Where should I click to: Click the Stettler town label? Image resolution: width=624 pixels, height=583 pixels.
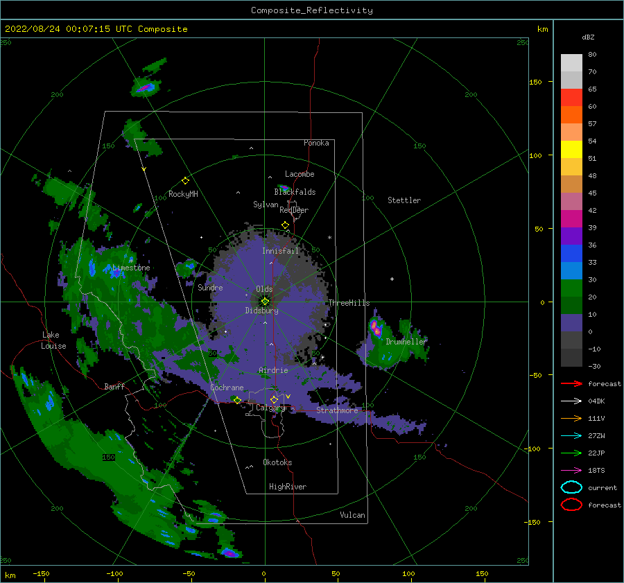click(404, 200)
